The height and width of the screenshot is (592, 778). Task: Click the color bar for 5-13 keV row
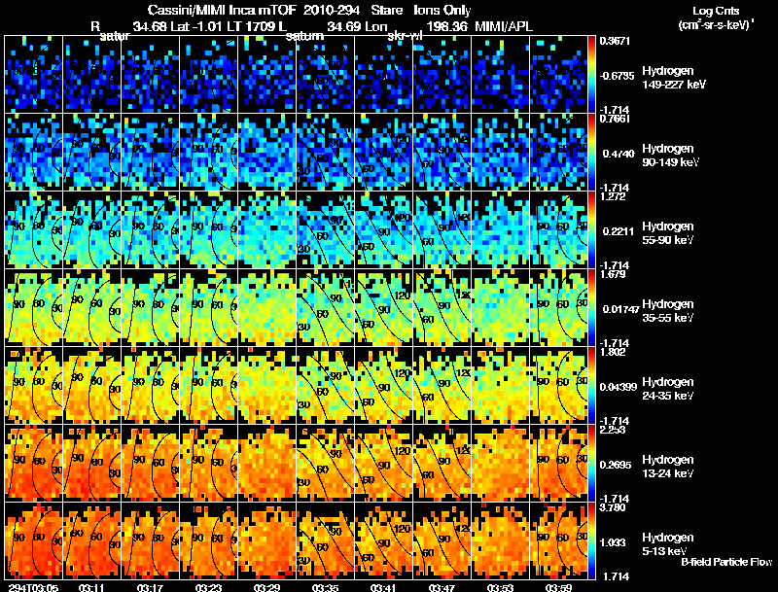tap(591, 541)
